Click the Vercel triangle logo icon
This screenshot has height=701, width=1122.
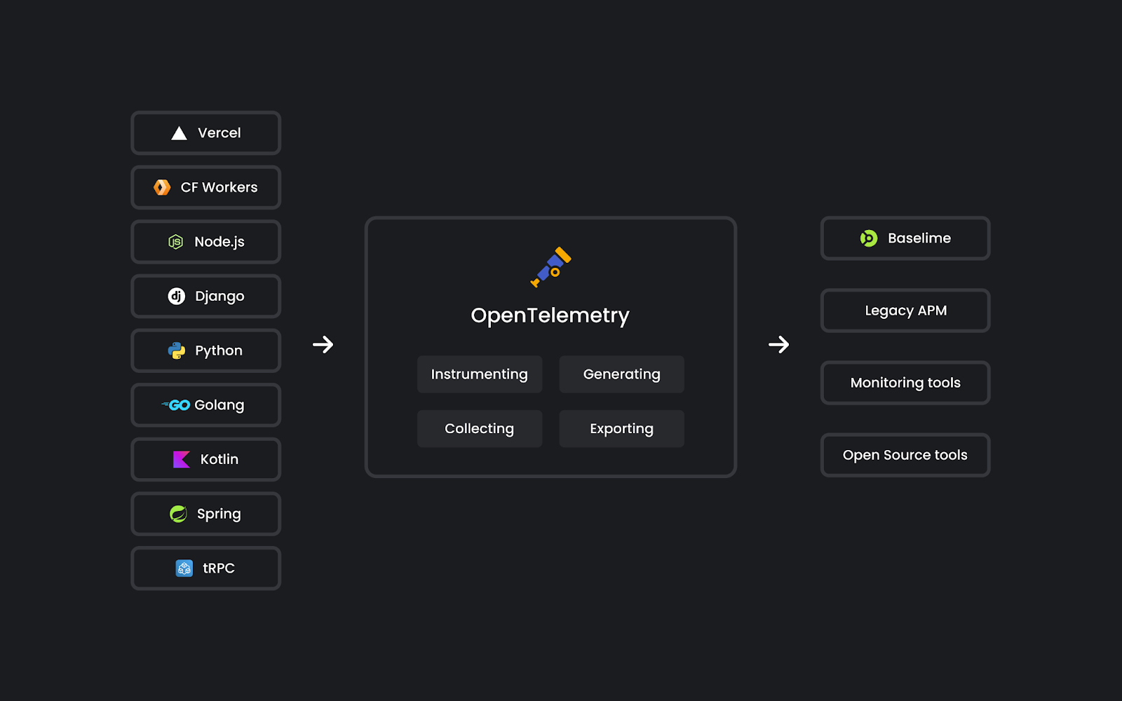click(179, 133)
